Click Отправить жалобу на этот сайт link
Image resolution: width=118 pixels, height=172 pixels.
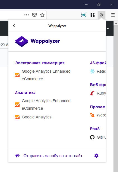pyautogui.click(x=53, y=156)
